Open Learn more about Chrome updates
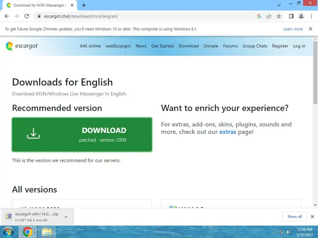Screen dimensions: 318x238 293,29
